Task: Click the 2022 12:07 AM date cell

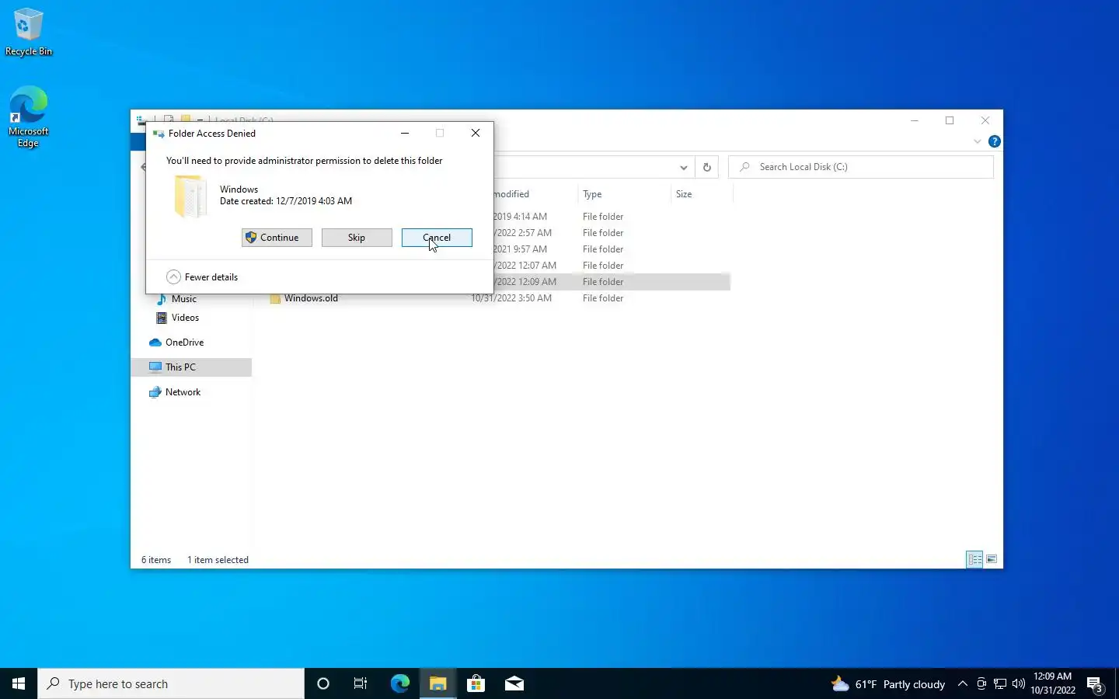Action: point(525,266)
